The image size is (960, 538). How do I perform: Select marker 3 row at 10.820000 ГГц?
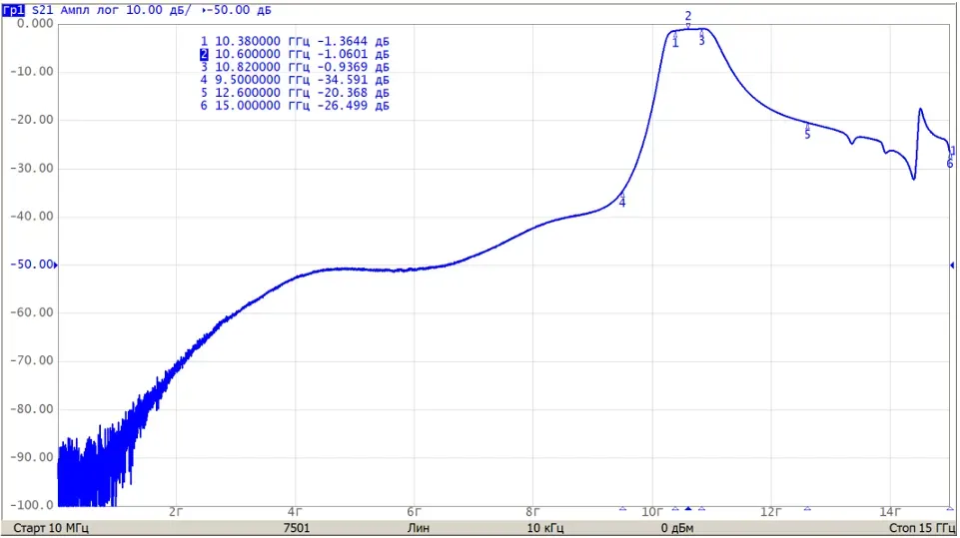(295, 67)
